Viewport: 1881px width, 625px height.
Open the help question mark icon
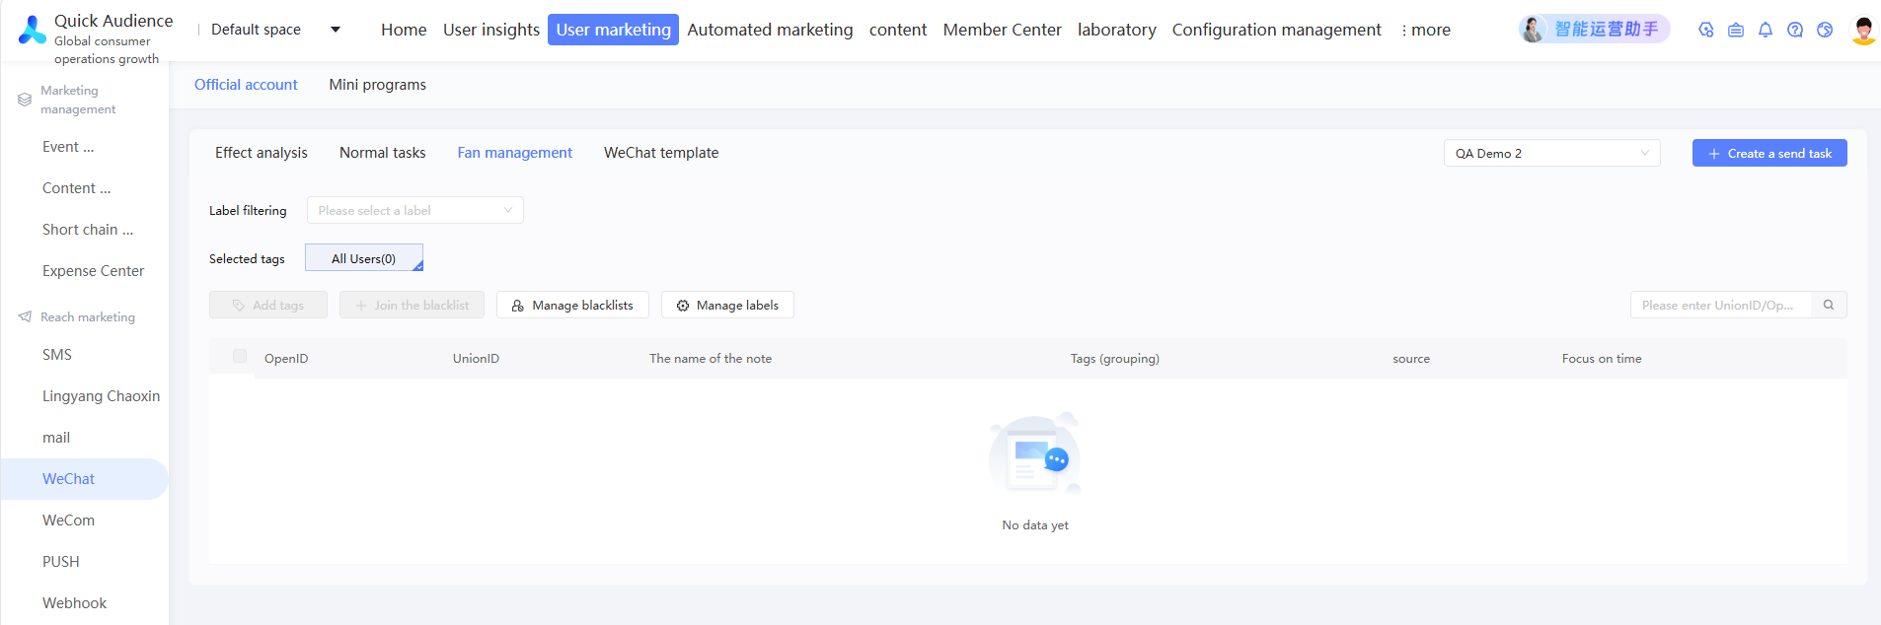coord(1794,30)
